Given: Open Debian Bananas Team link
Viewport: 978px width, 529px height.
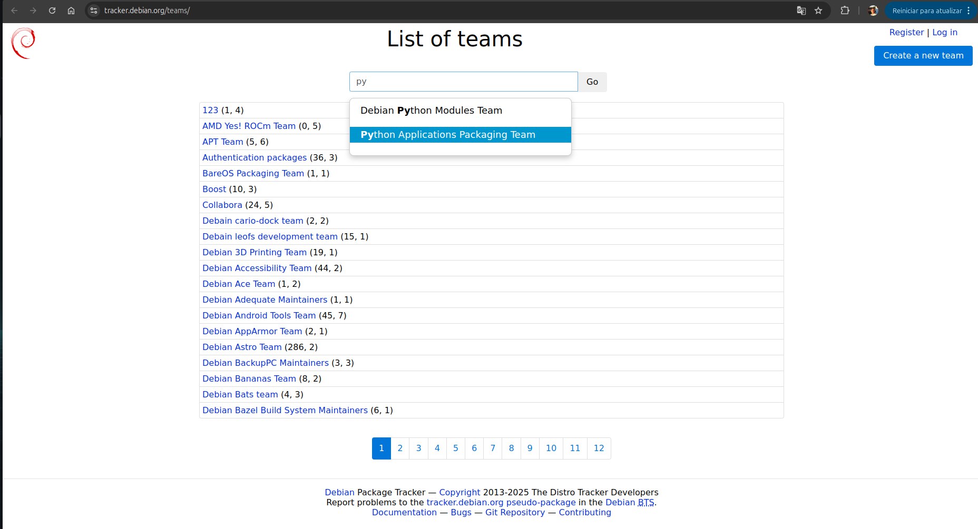Looking at the screenshot, I should [249, 378].
